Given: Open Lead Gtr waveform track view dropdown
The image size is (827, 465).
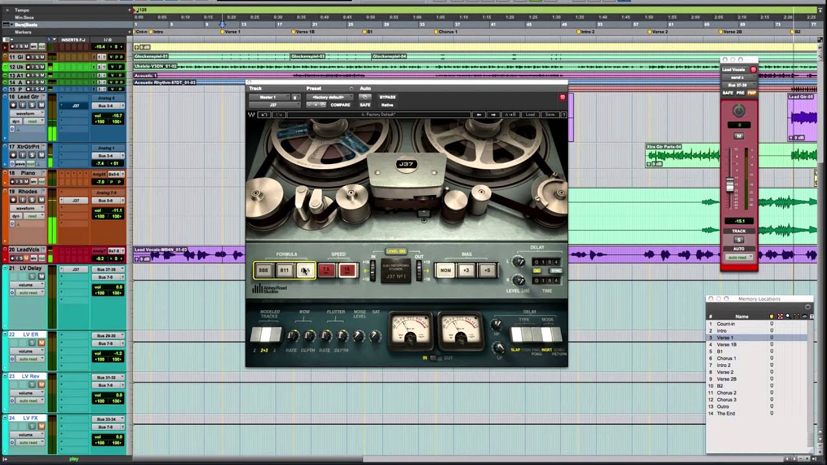Looking at the screenshot, I should click(x=26, y=114).
